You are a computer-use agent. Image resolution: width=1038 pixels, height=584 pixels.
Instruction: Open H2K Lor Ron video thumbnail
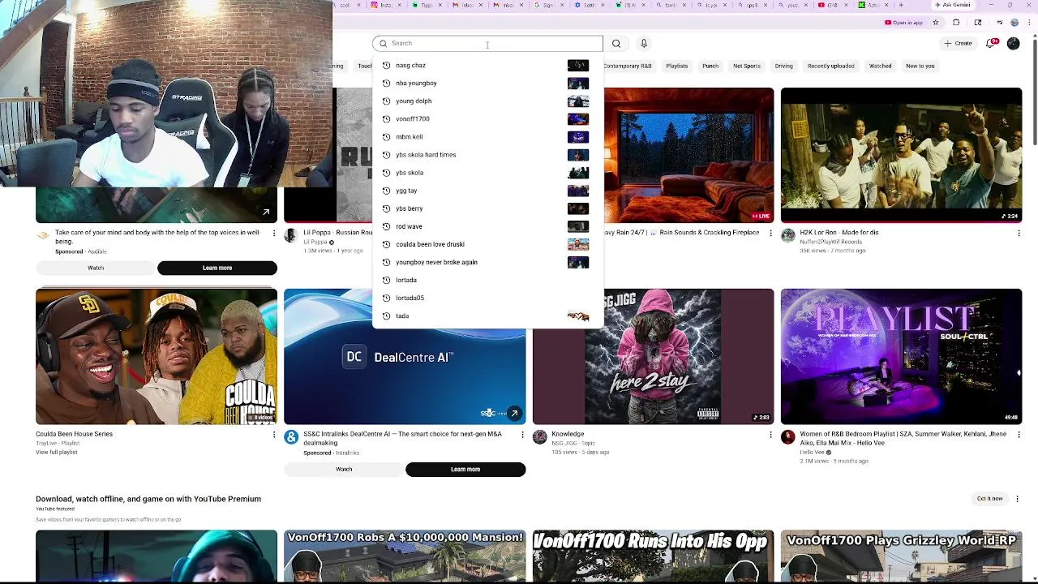[x=901, y=155]
